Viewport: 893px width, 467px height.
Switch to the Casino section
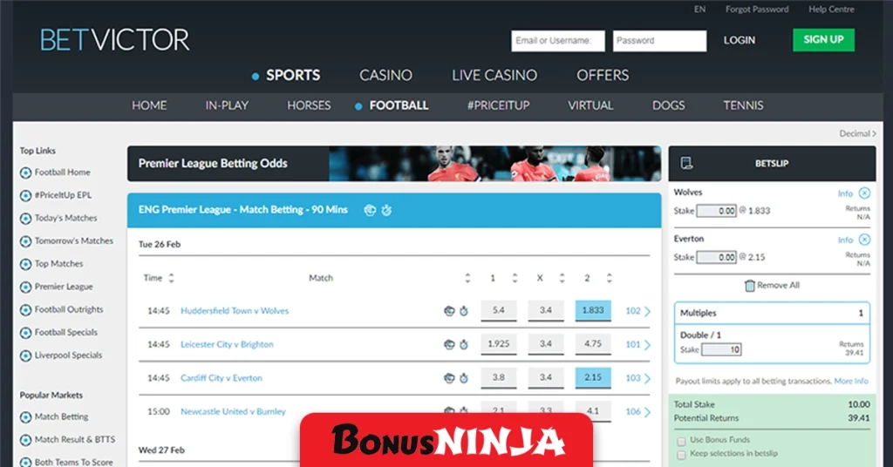385,75
